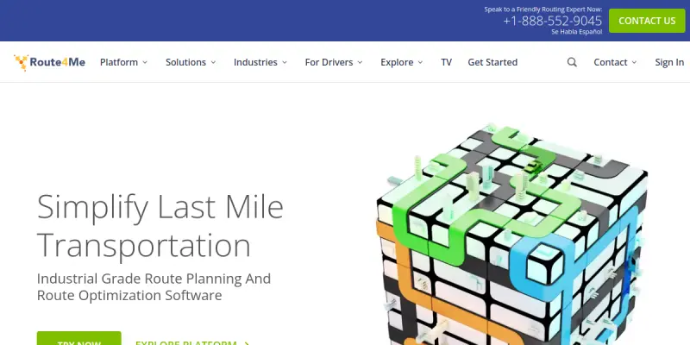This screenshot has width=690, height=345.
Task: Expand the Contact dropdown chevron
Action: pos(634,62)
